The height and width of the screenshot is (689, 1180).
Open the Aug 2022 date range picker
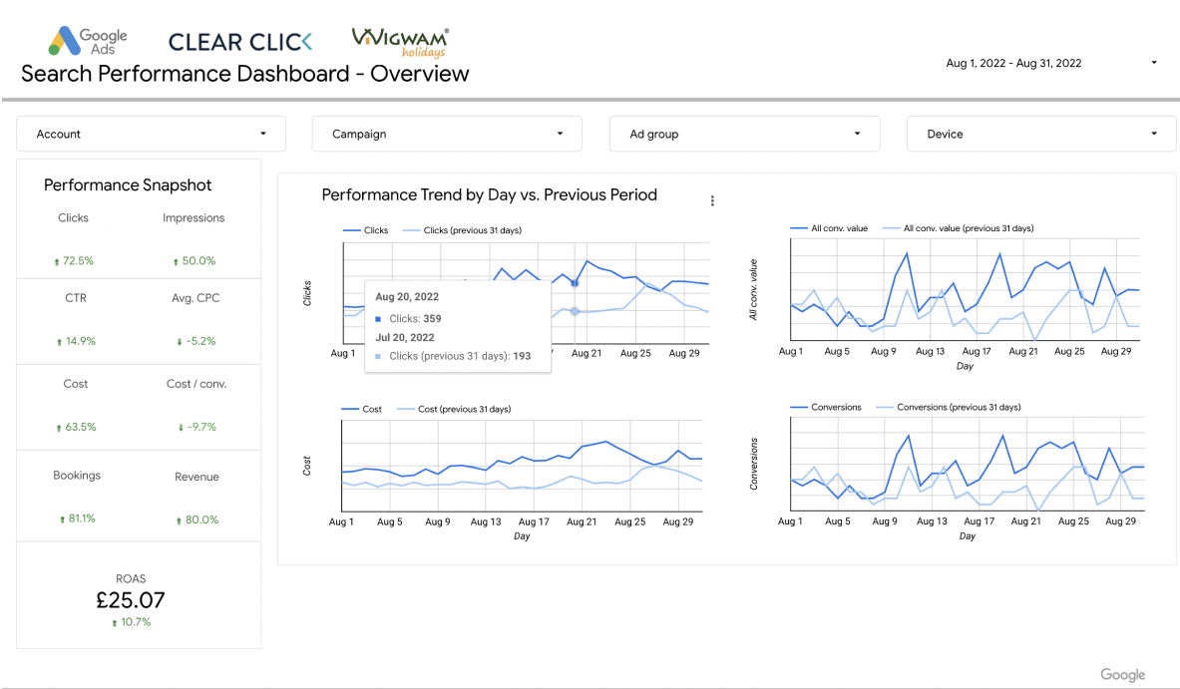tap(1050, 63)
